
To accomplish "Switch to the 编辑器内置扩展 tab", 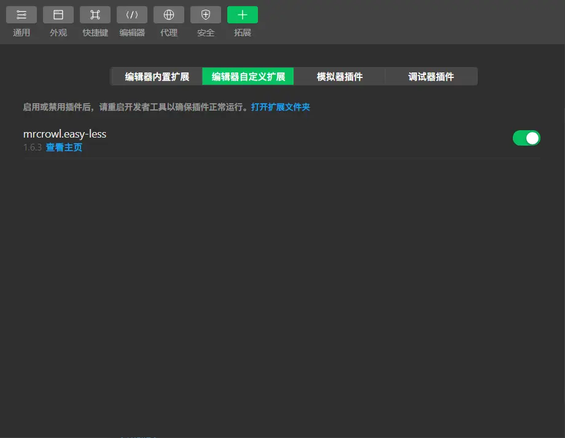I will (157, 77).
